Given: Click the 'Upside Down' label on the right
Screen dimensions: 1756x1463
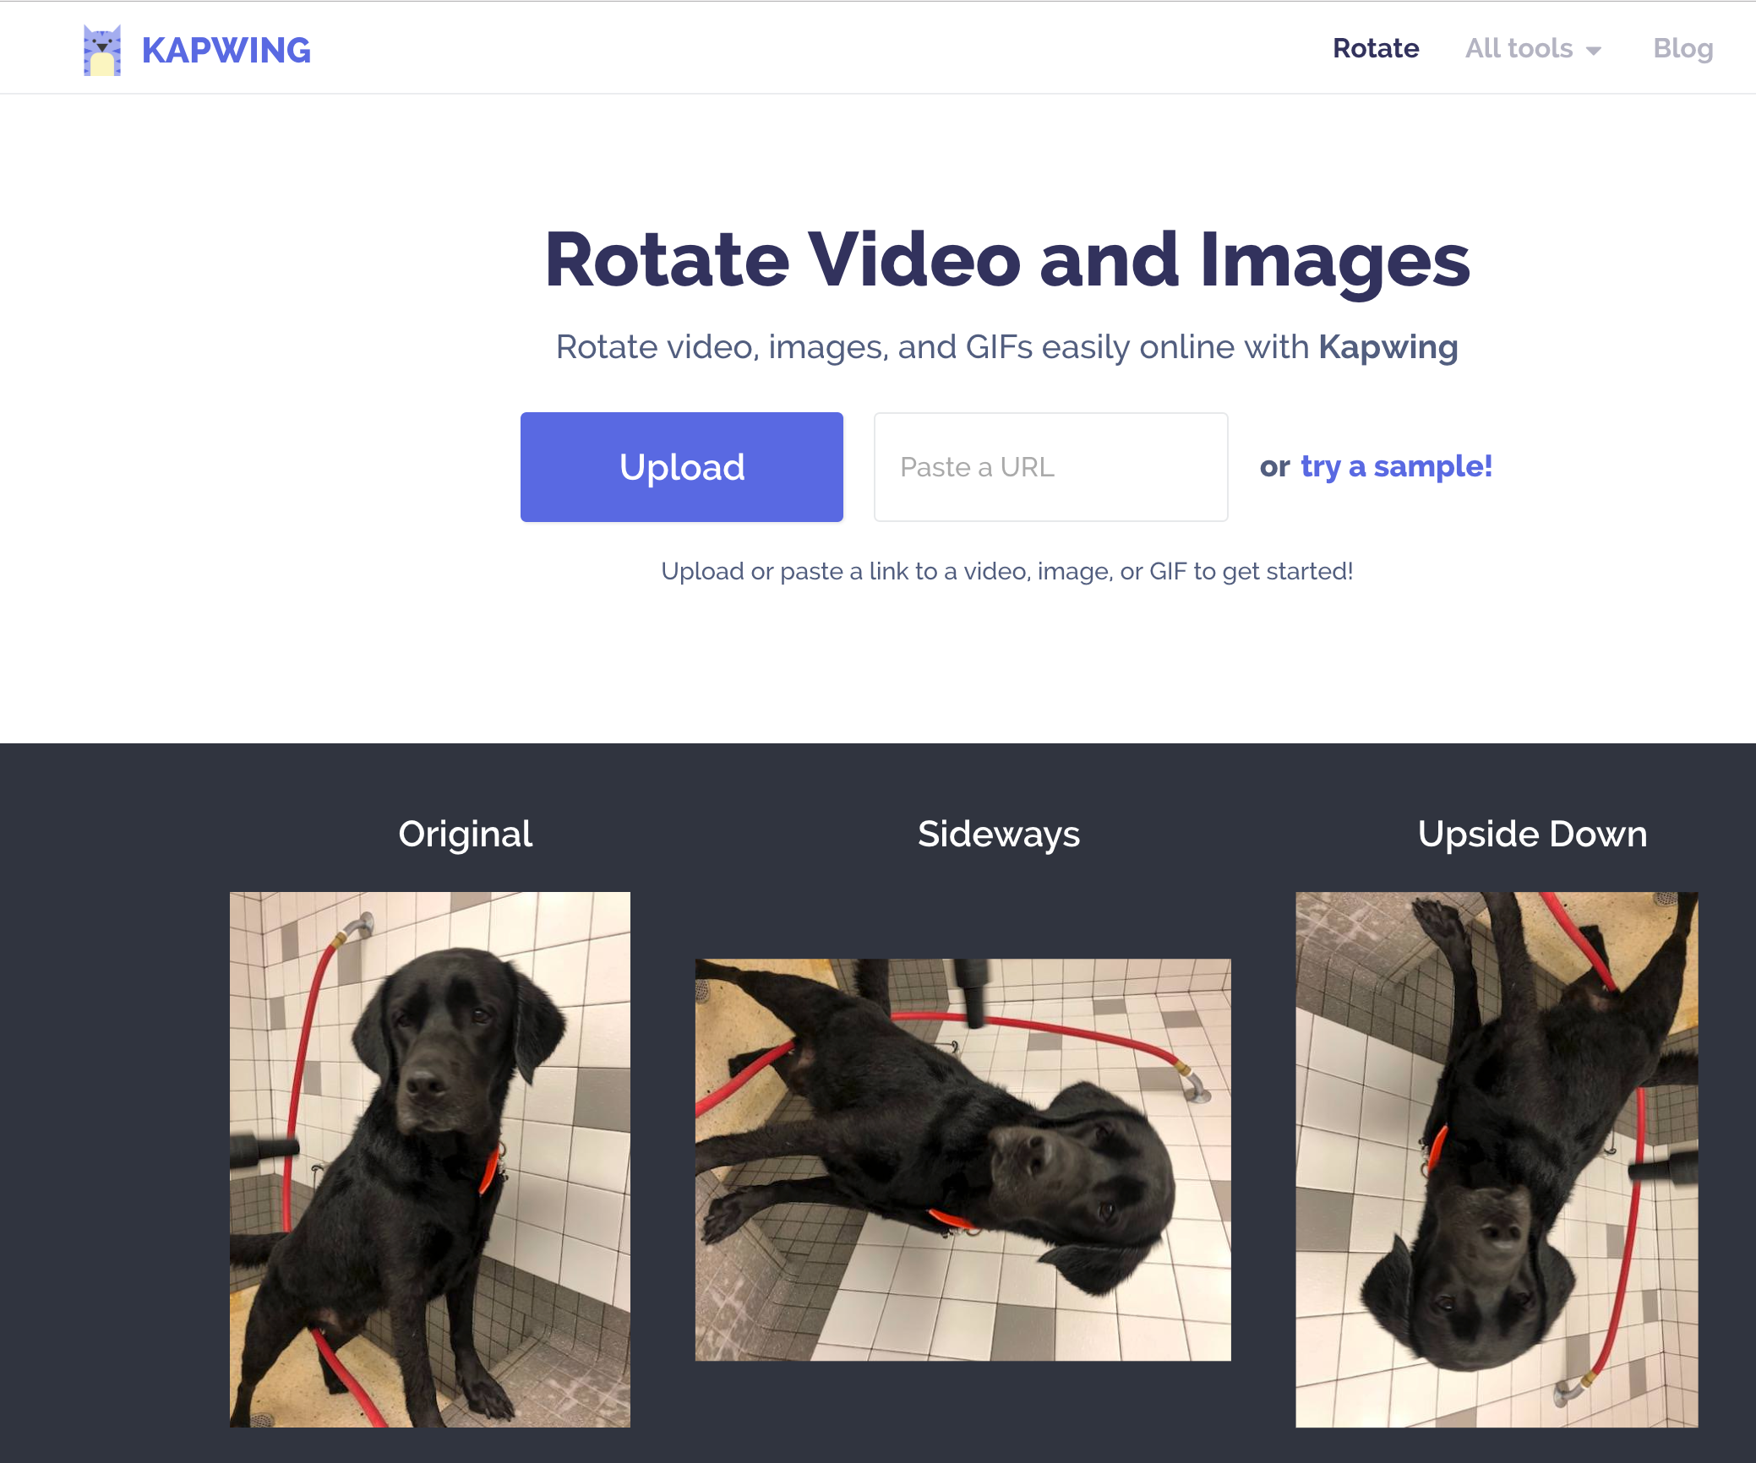Looking at the screenshot, I should tap(1532, 834).
